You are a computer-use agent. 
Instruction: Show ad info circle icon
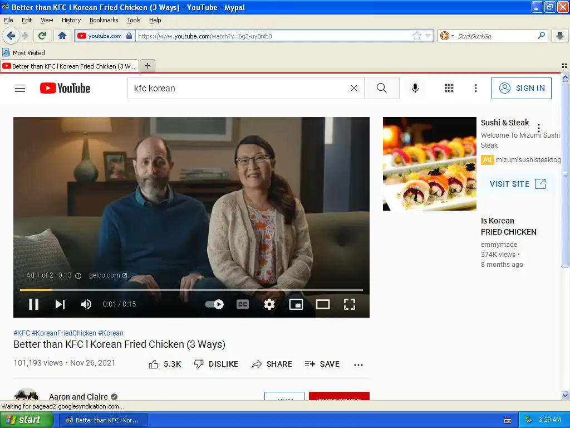tap(78, 275)
